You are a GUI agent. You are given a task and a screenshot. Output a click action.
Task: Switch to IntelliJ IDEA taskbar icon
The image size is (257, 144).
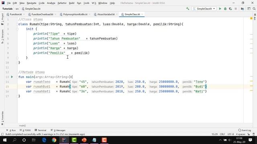tap(64, 140)
